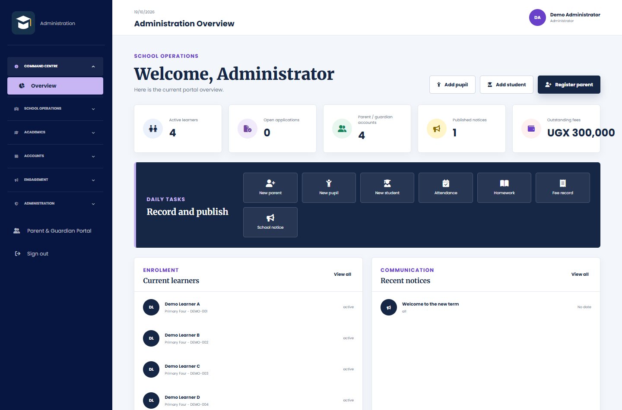
Task: Select the Demo Learner D name
Action: point(182,397)
